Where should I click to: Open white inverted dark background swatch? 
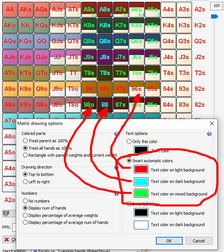141,225
